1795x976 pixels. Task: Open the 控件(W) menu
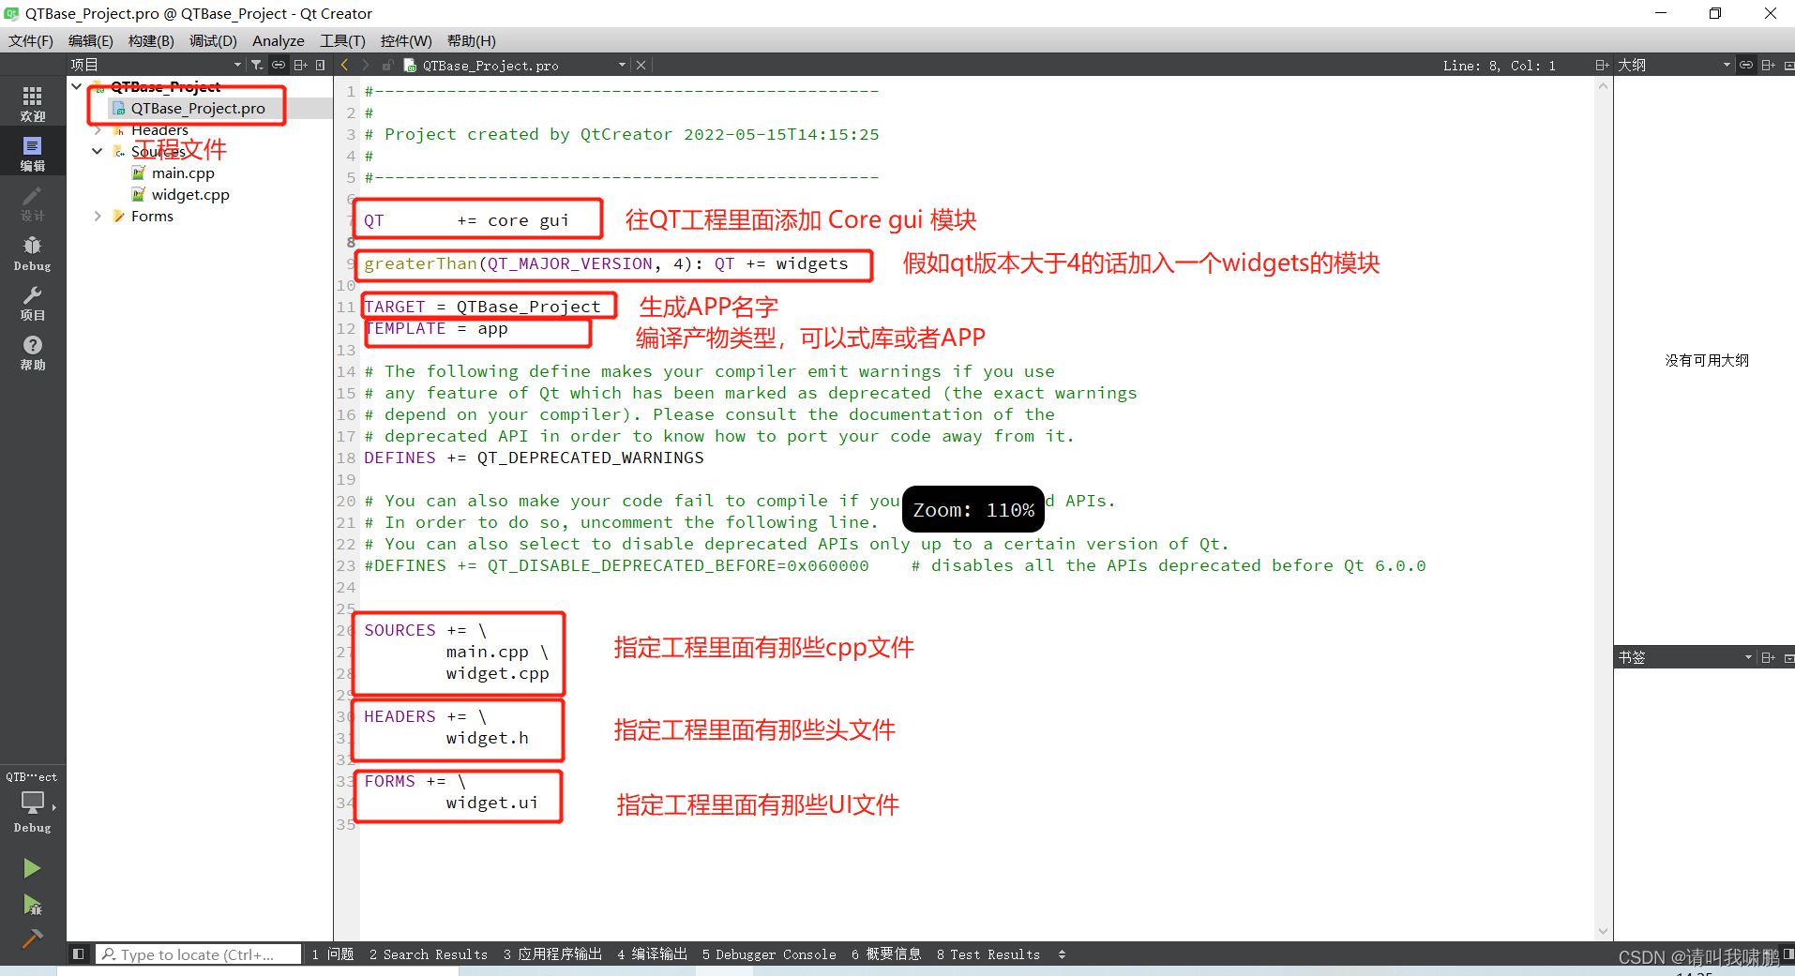tap(406, 40)
